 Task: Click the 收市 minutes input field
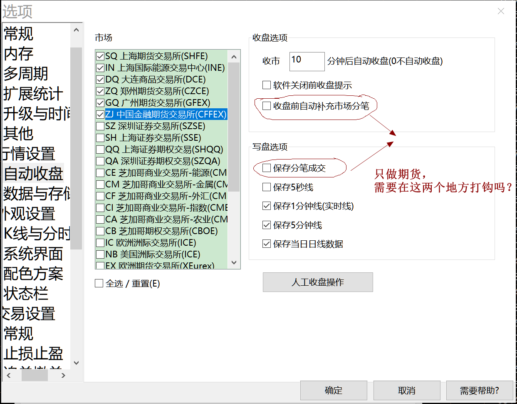[x=307, y=61]
